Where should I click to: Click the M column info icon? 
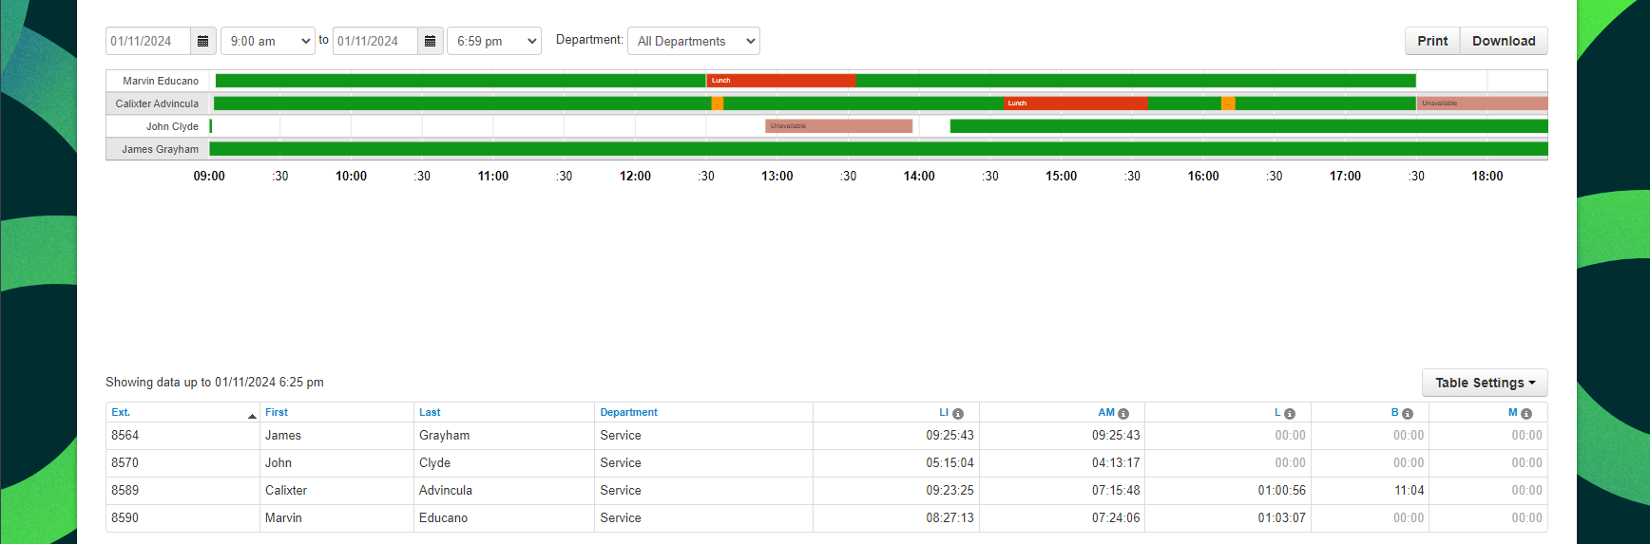click(x=1526, y=413)
